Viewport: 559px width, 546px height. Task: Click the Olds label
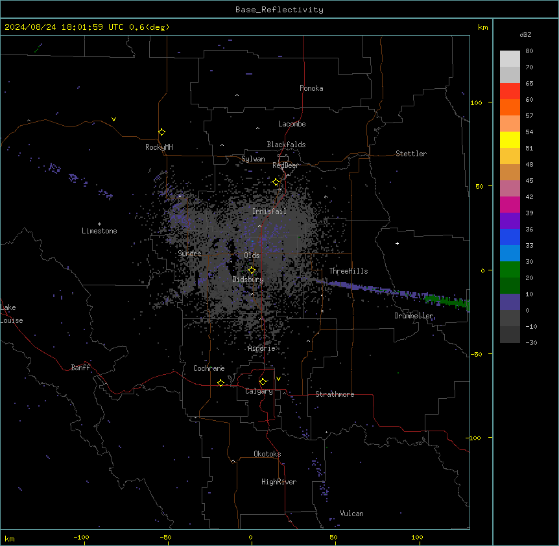coord(252,255)
